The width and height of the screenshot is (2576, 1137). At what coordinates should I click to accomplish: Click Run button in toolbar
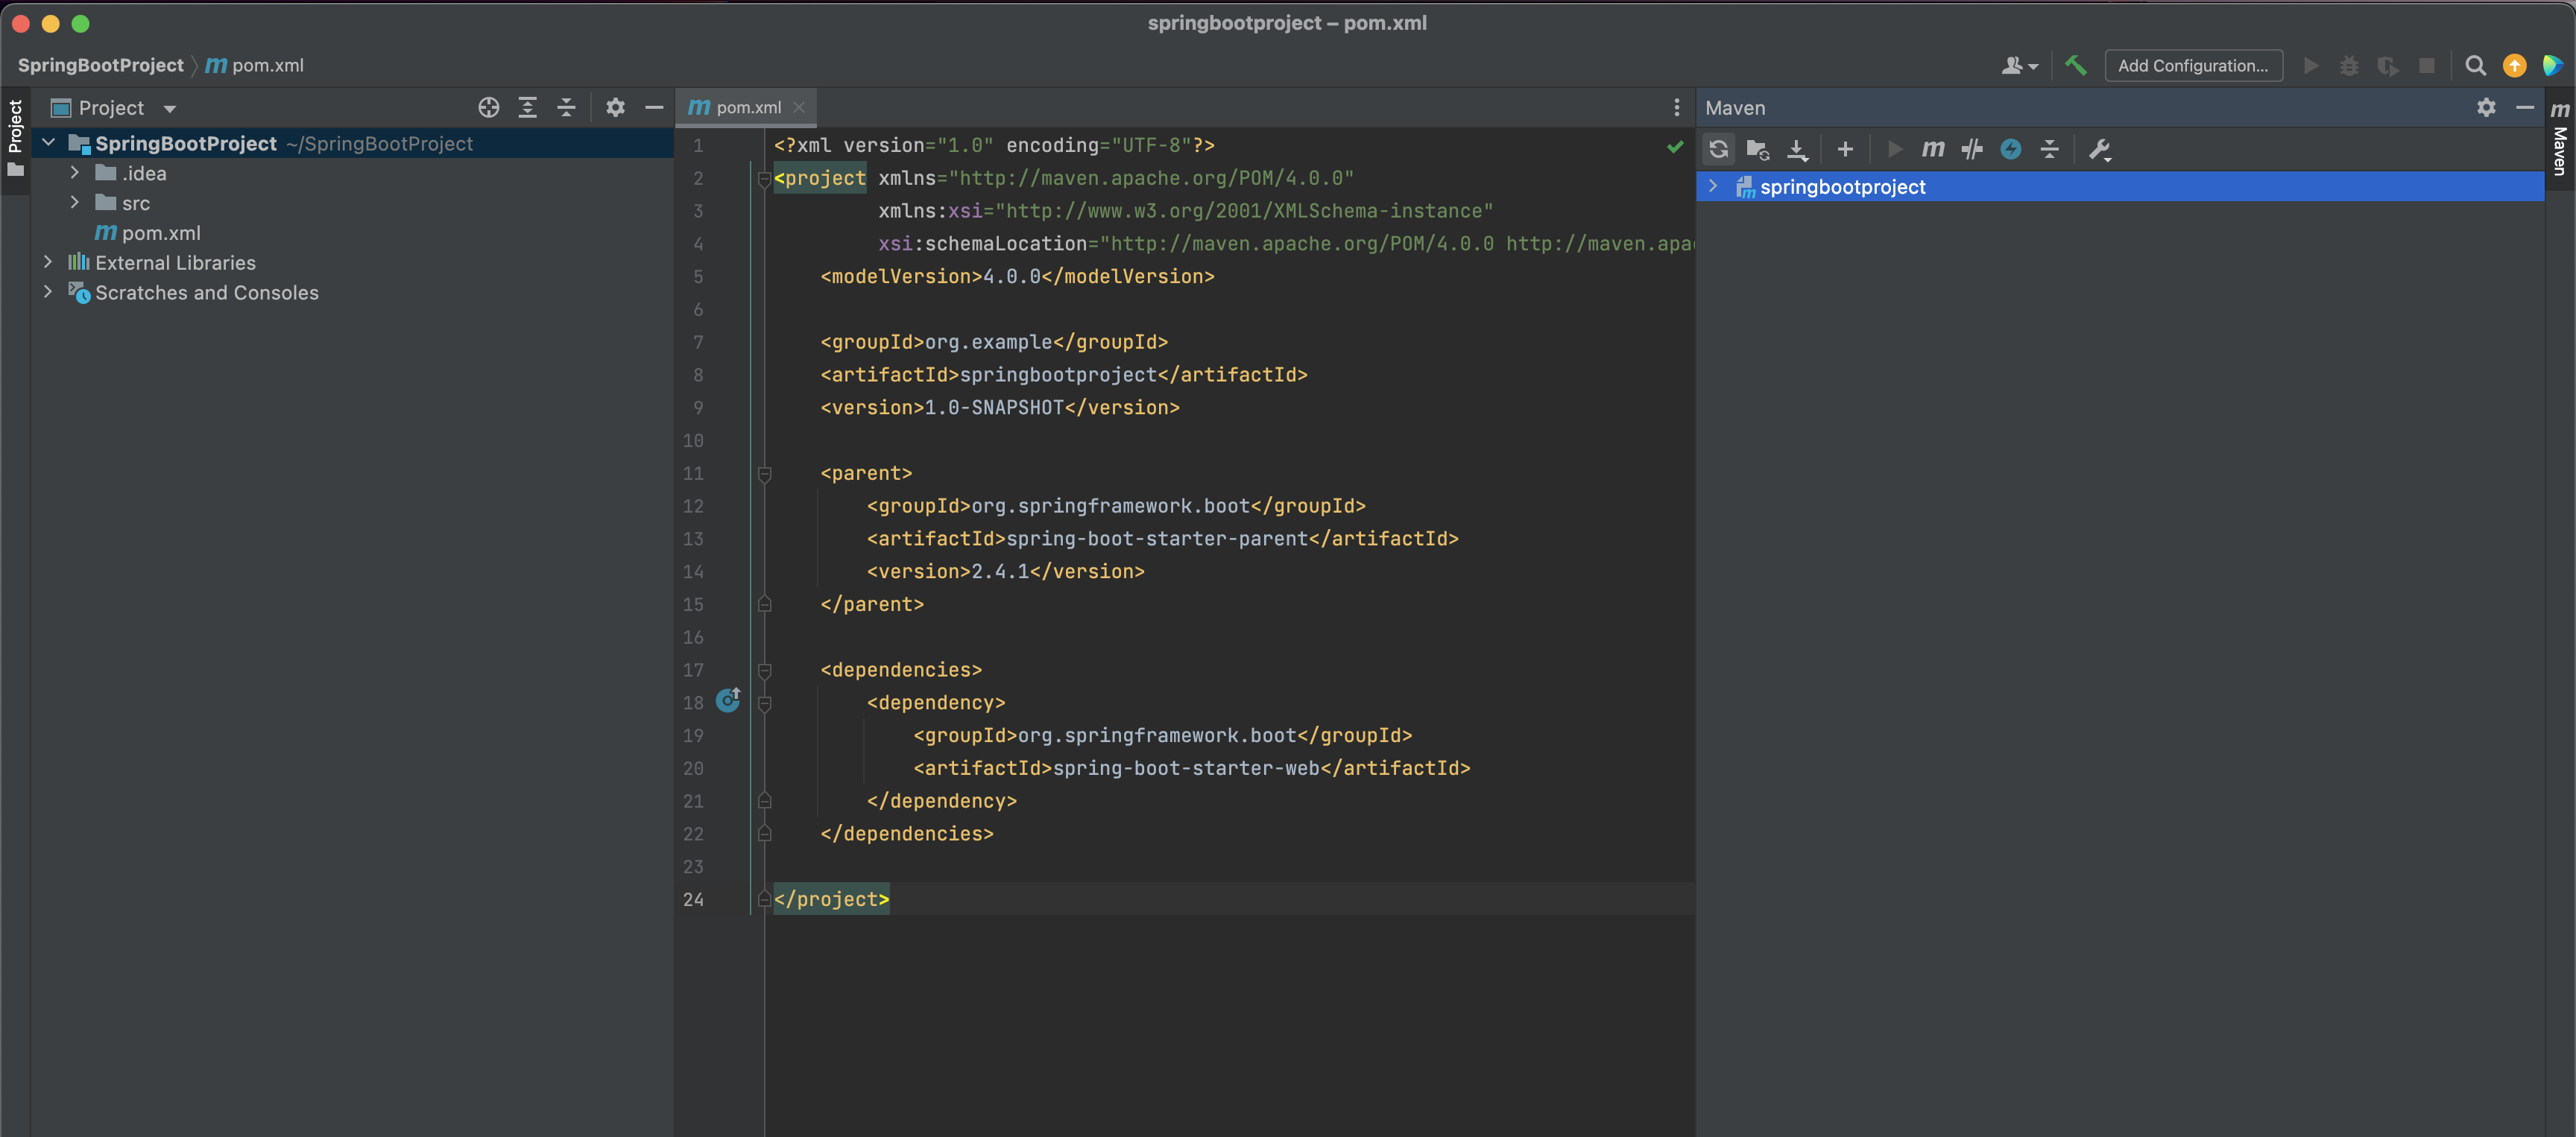point(2310,65)
